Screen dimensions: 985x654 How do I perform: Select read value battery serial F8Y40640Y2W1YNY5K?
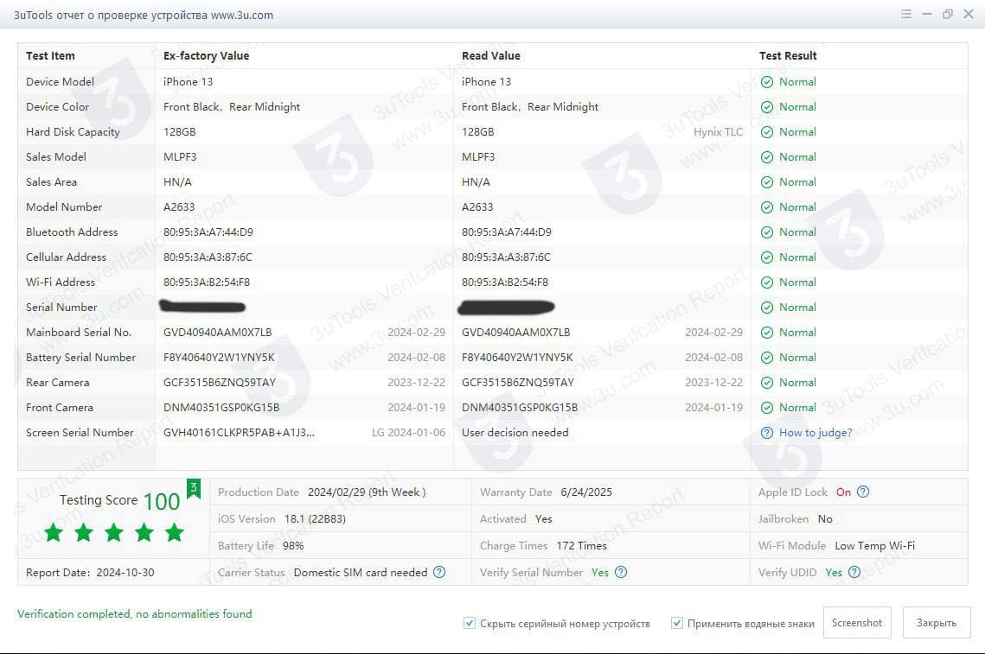tap(517, 358)
